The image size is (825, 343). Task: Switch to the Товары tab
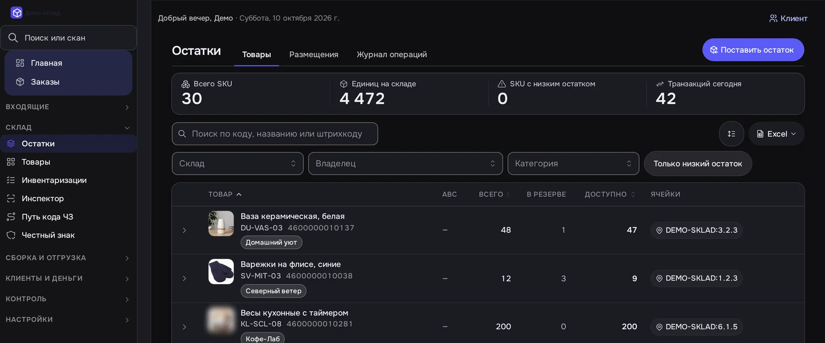(256, 55)
